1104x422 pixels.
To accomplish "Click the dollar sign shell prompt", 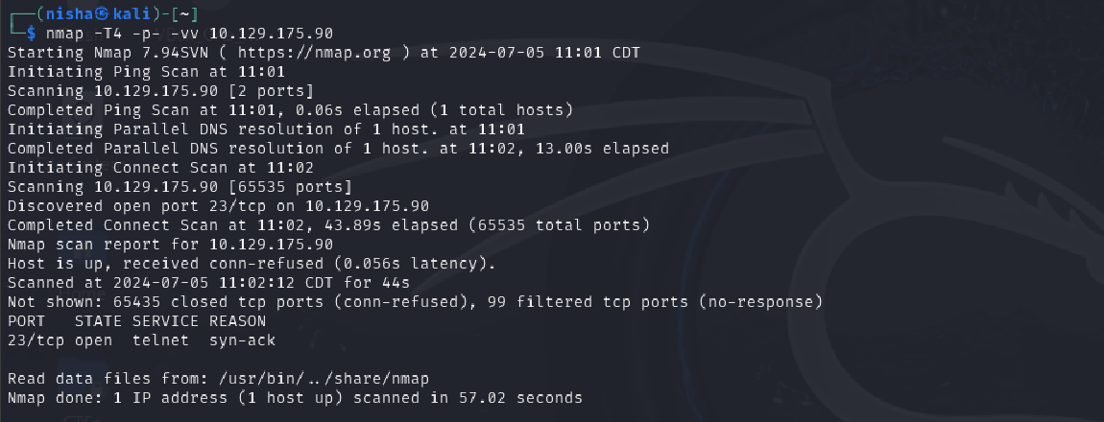I will (x=31, y=34).
